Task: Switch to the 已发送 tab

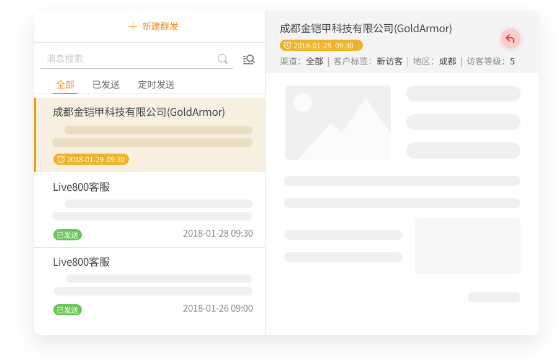Action: tap(105, 84)
